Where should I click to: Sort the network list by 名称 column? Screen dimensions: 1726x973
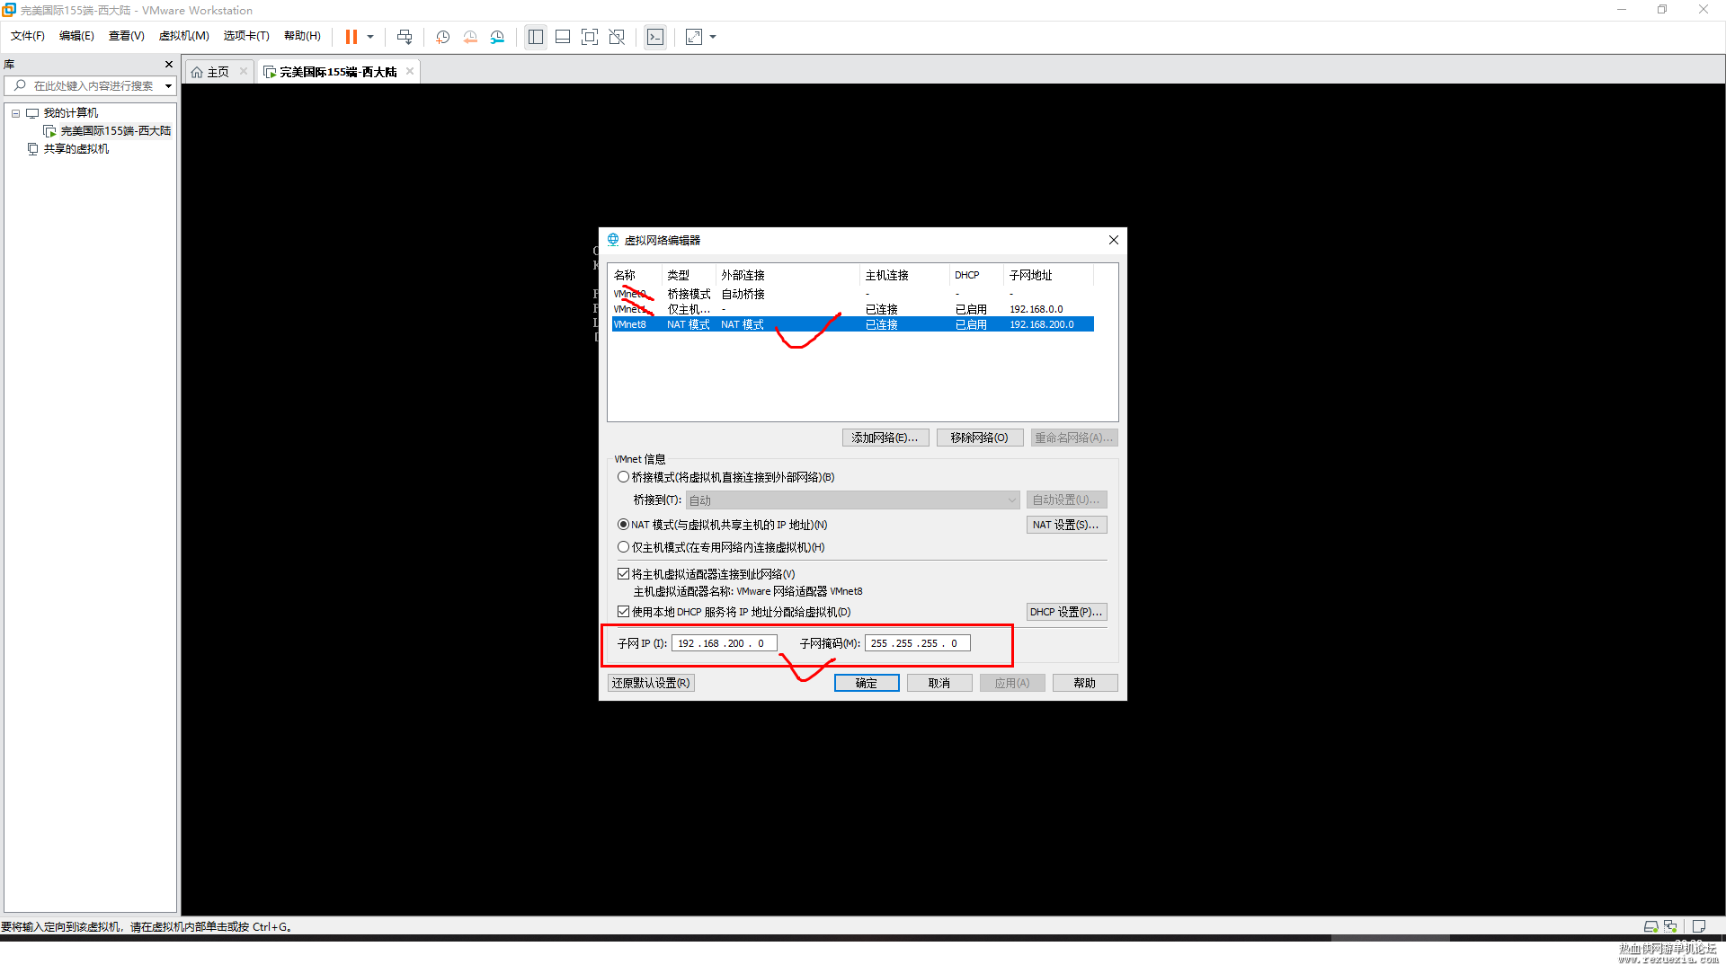(x=636, y=276)
